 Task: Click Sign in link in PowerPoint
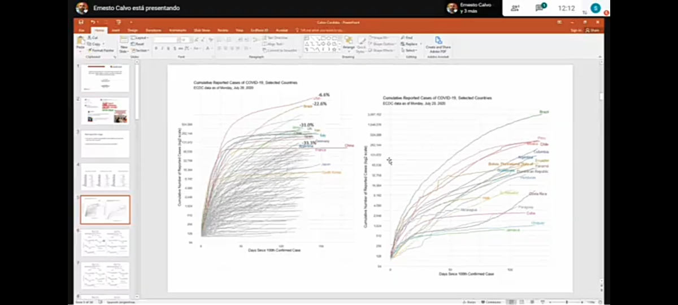pyautogui.click(x=576, y=30)
